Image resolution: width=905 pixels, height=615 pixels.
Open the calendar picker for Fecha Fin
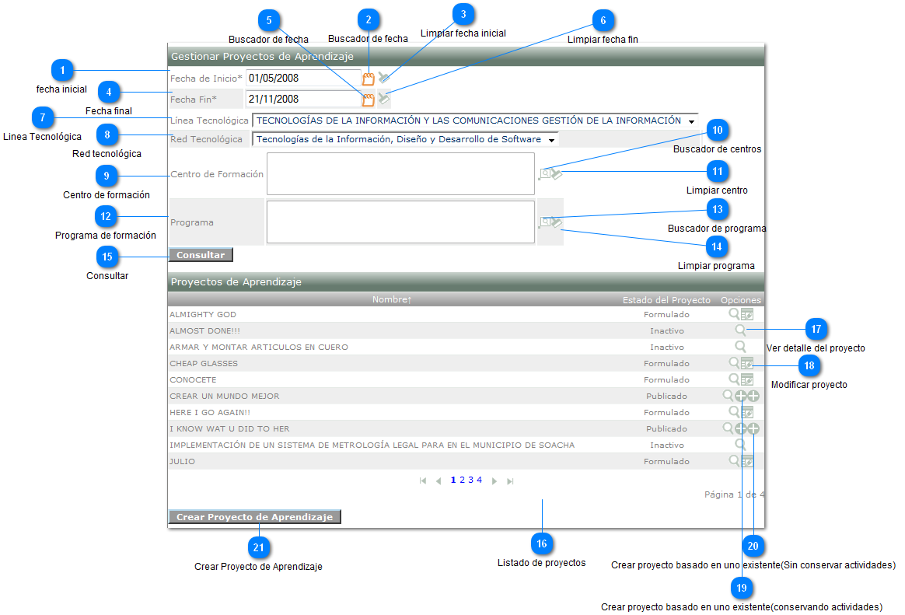coord(369,100)
